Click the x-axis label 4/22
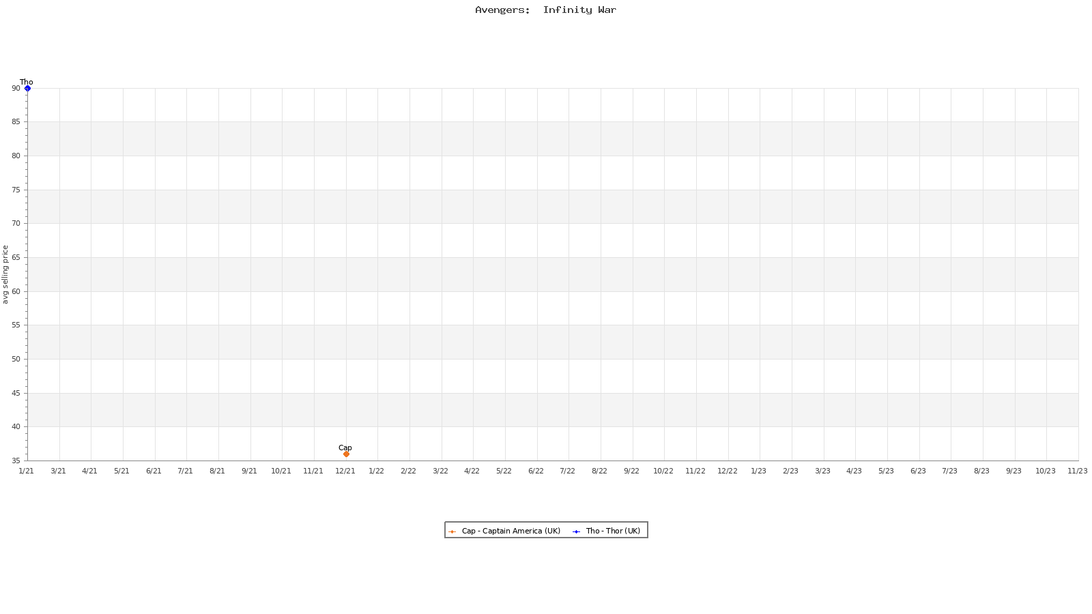The width and height of the screenshot is (1092, 614). [x=472, y=471]
